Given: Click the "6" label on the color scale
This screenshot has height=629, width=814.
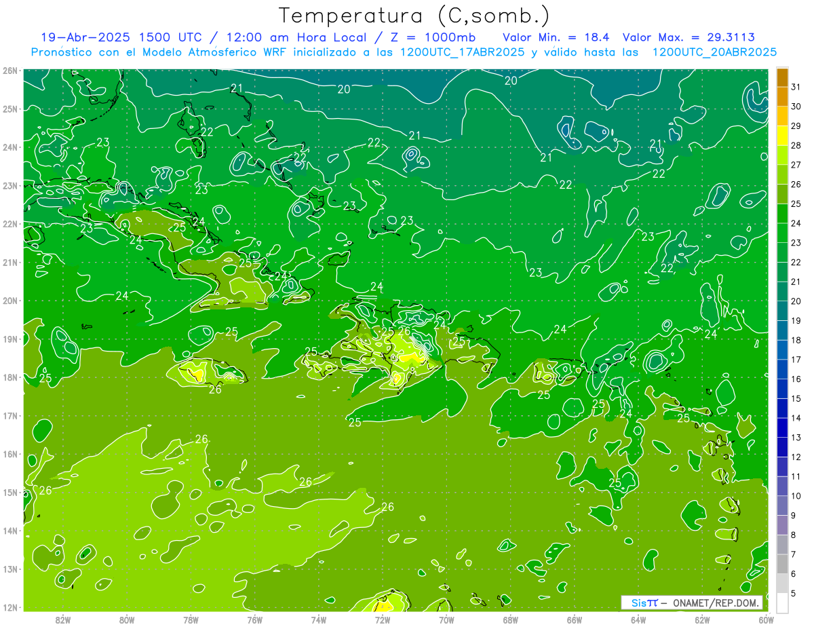Looking at the screenshot, I should pyautogui.click(x=794, y=573).
